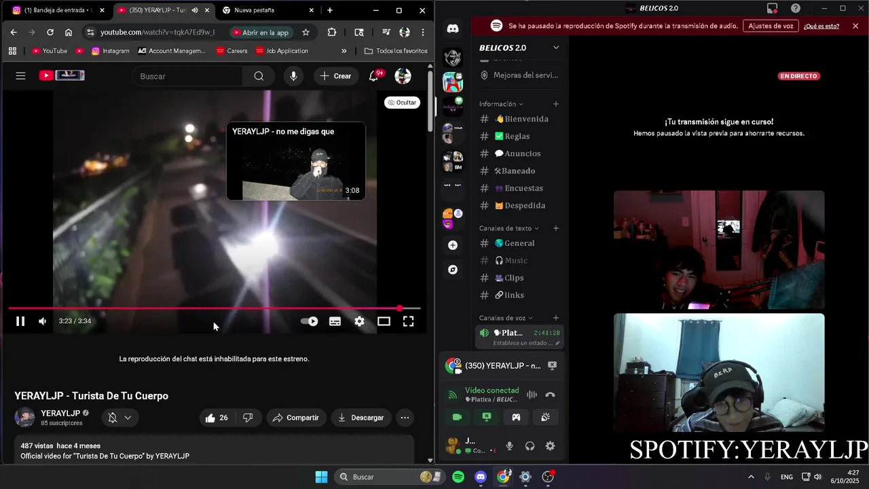
Task: Open the Instagram bookmark
Action: [x=111, y=51]
